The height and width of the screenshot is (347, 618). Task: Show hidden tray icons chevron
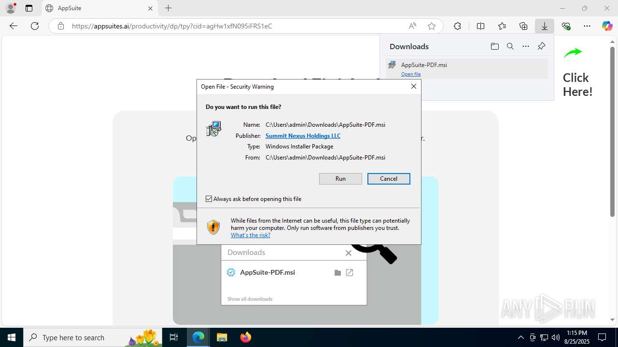(x=520, y=337)
